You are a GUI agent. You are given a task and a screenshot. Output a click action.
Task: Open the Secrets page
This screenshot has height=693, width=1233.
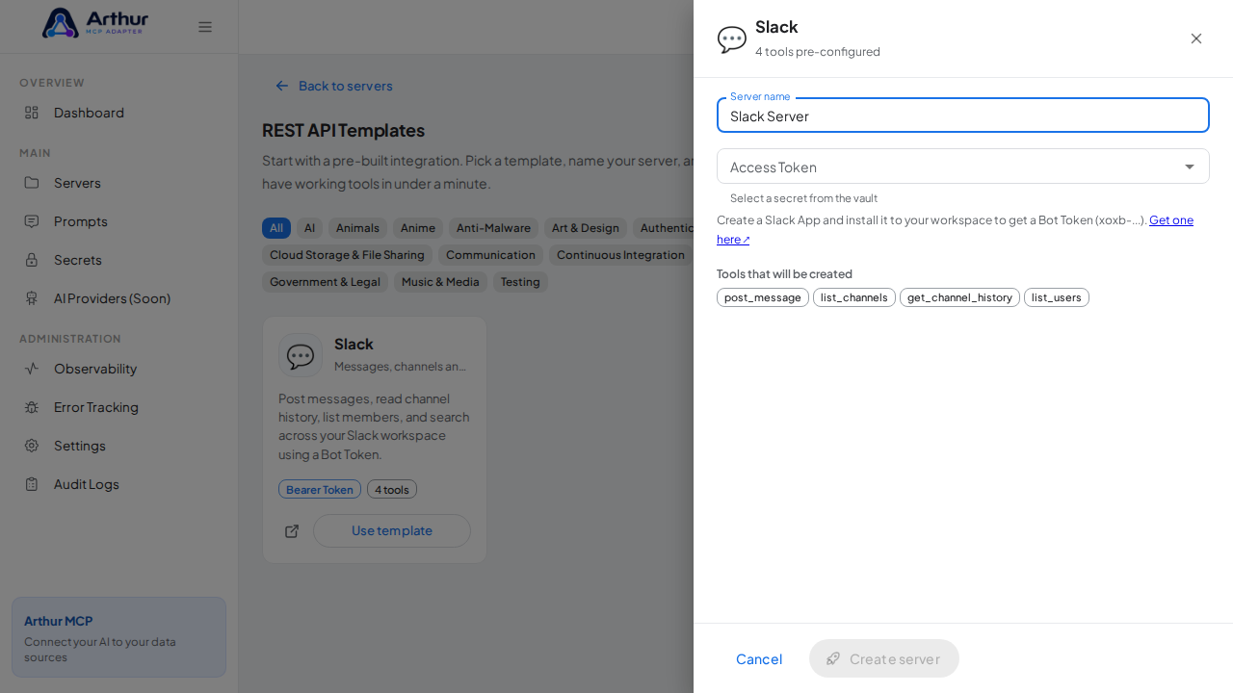[x=118, y=260]
